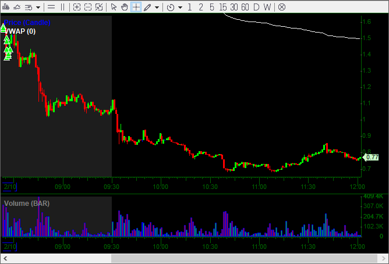
Task: Click the left arrow of horizontal scrollbar
Action: (5, 259)
